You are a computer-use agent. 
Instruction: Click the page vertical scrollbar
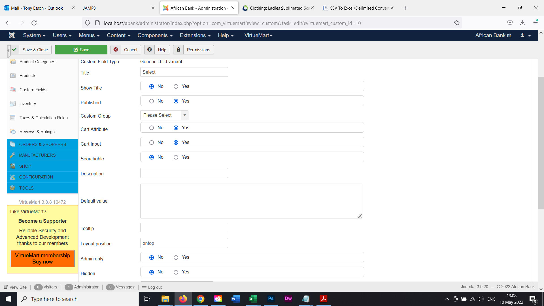click(541, 142)
